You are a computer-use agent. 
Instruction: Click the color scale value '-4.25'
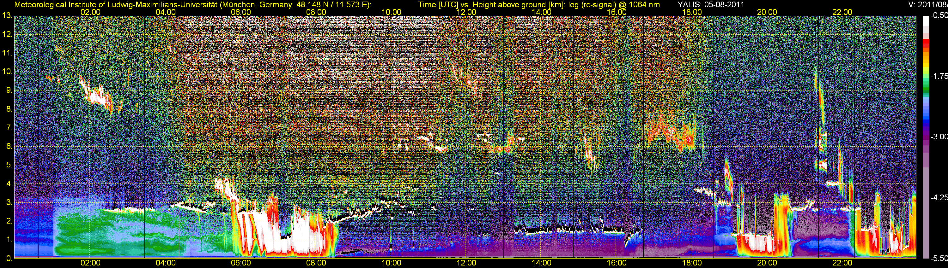coord(939,197)
